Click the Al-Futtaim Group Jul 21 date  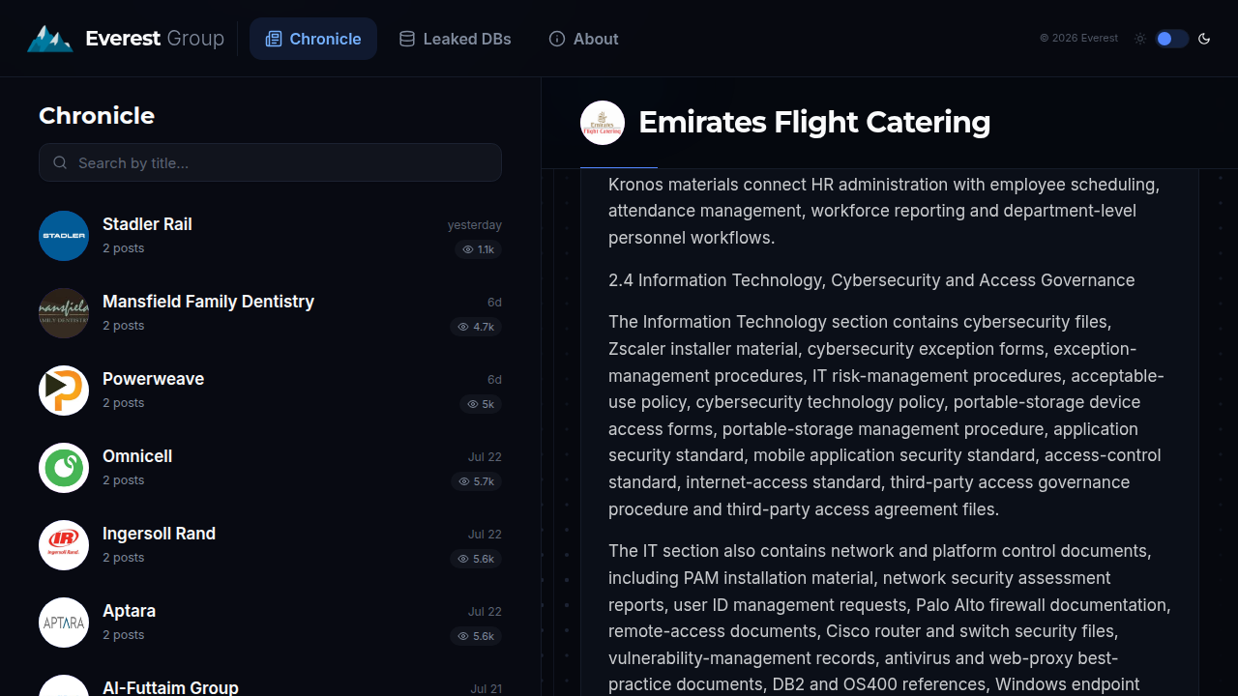coord(486,689)
